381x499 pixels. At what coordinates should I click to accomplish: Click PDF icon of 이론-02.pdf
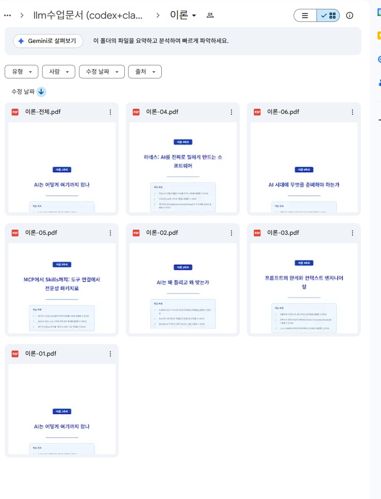pyautogui.click(x=136, y=233)
